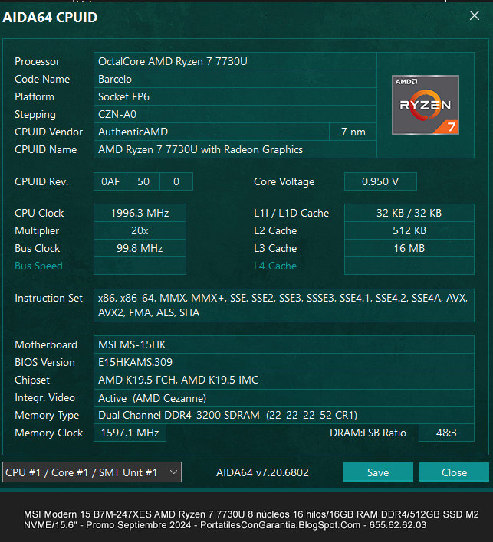Click the Core Voltage value 0.950 V
The width and height of the screenshot is (493, 542).
click(x=380, y=181)
